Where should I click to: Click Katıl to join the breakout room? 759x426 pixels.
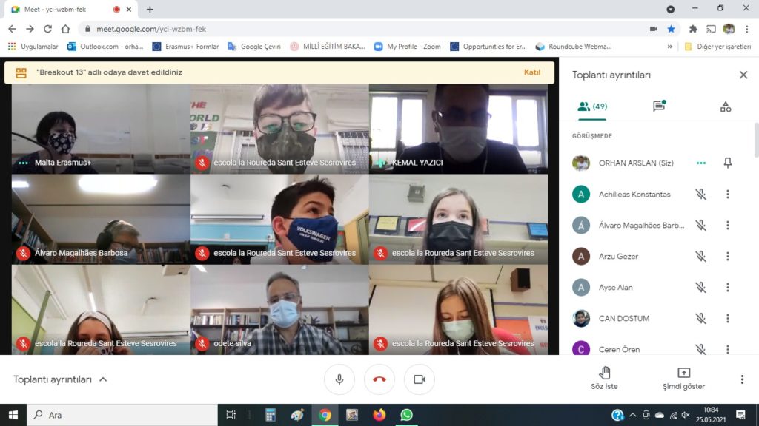tap(531, 72)
